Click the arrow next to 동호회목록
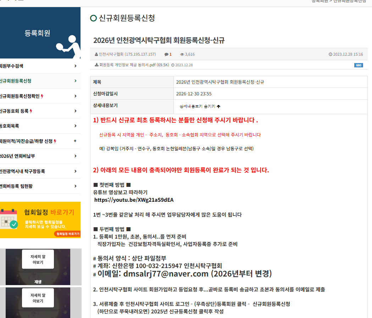Image resolution: width=372 pixels, height=318 pixels. [x=75, y=126]
